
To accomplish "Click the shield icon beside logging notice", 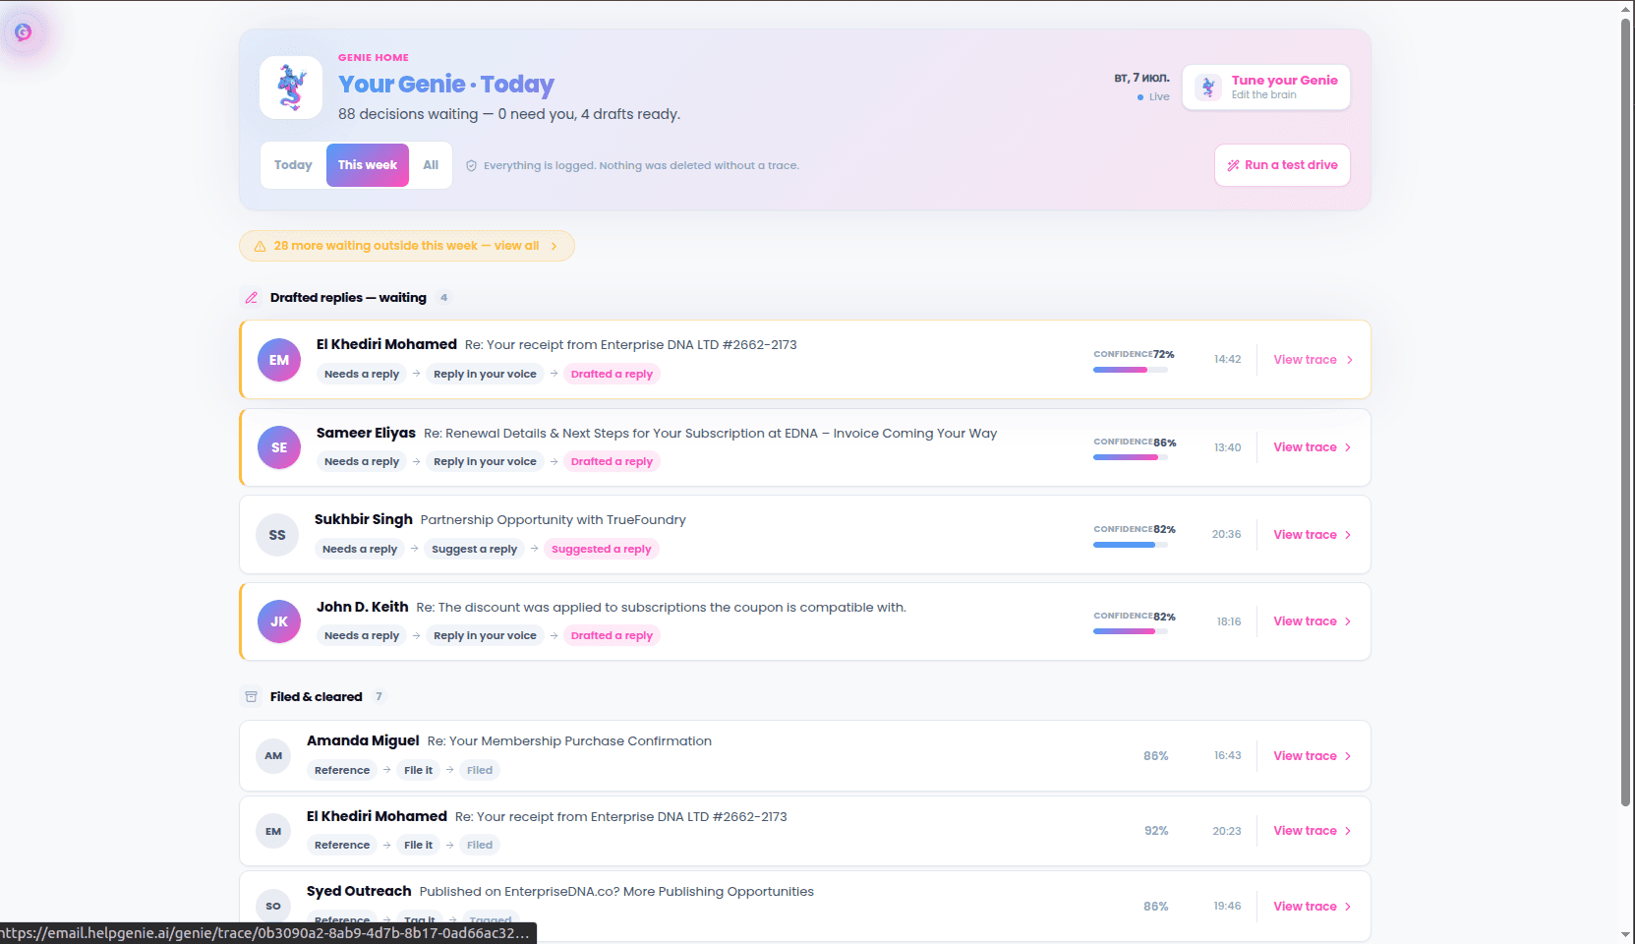I will pos(471,166).
